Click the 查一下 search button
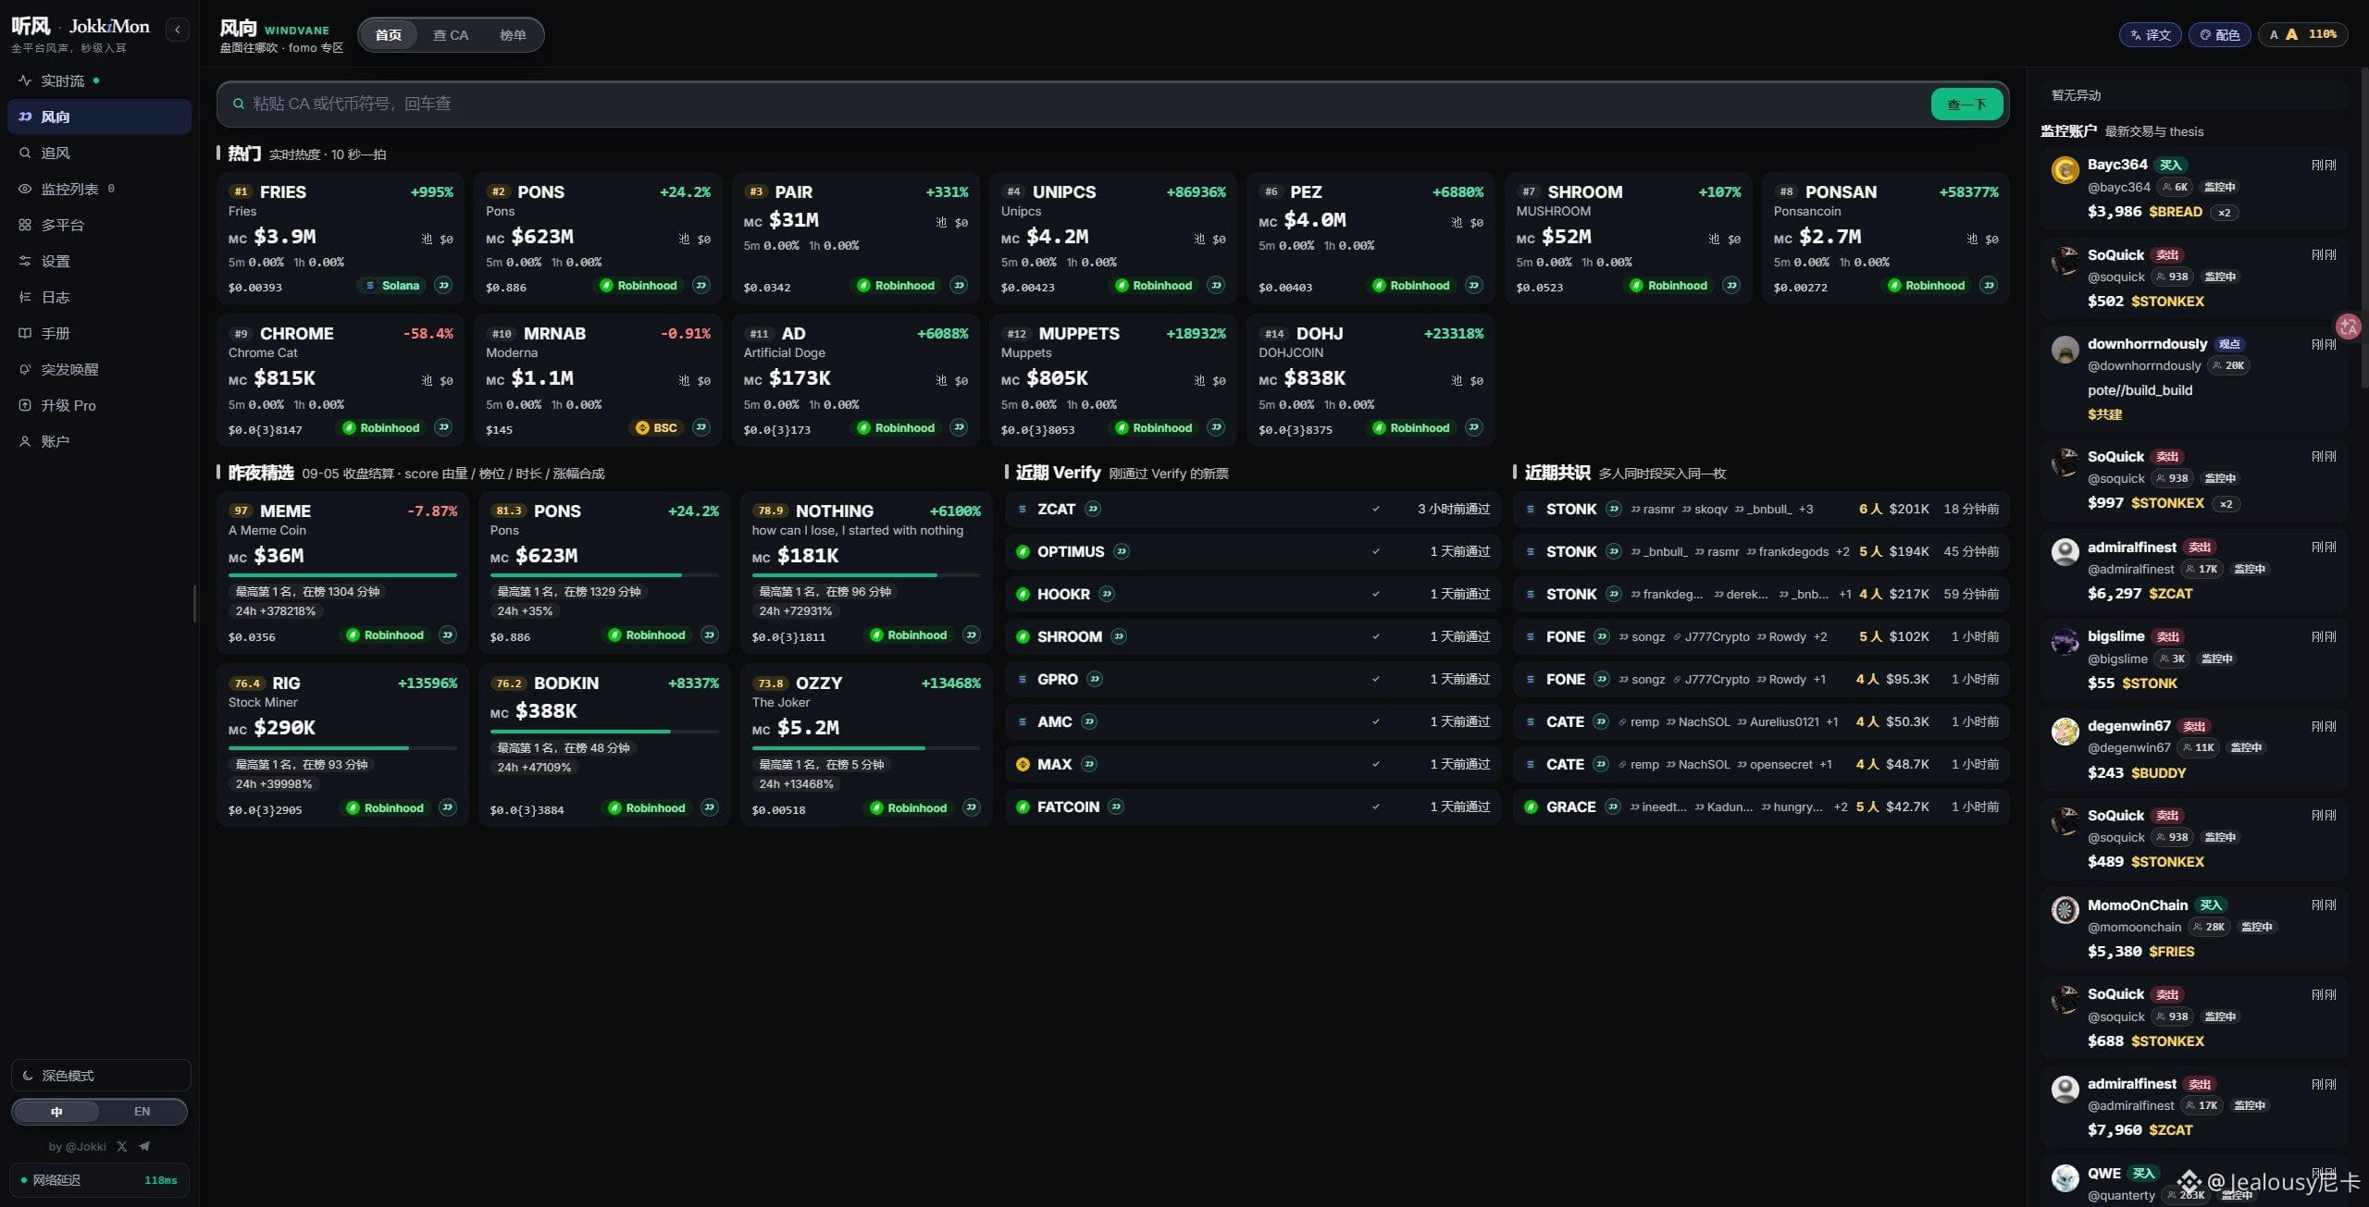 pyautogui.click(x=1966, y=104)
